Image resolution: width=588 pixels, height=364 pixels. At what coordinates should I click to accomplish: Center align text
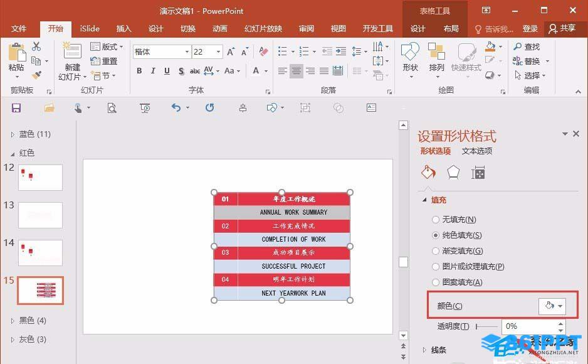tap(297, 71)
